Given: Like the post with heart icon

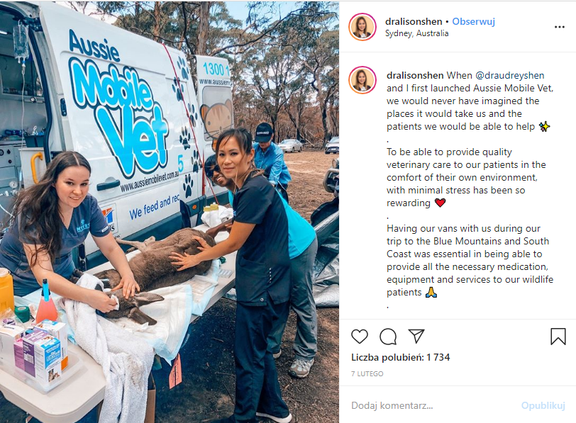Looking at the screenshot, I should click(359, 337).
